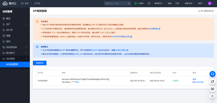Click the 创建时间 column header

coord(134,73)
